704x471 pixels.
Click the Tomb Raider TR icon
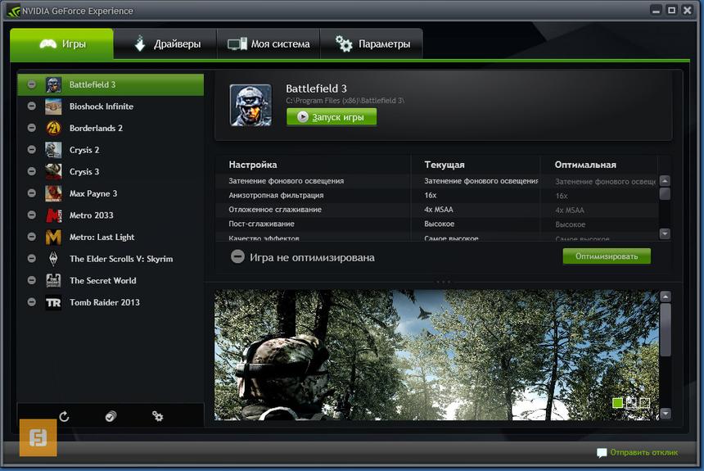pyautogui.click(x=53, y=302)
